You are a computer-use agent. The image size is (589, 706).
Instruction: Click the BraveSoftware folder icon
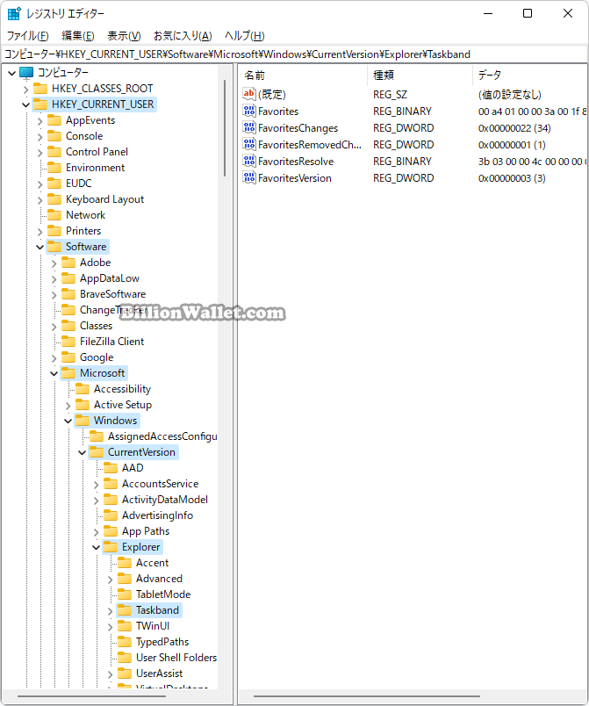point(68,294)
